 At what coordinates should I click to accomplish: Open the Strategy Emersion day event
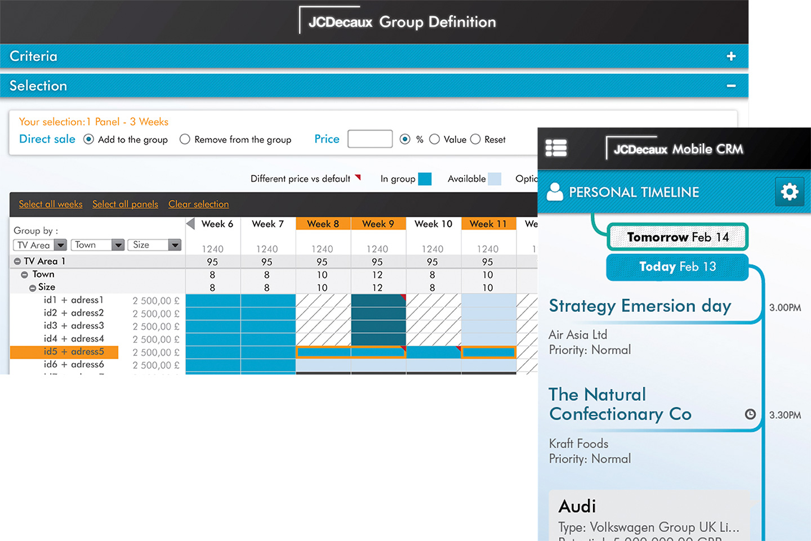pyautogui.click(x=640, y=306)
